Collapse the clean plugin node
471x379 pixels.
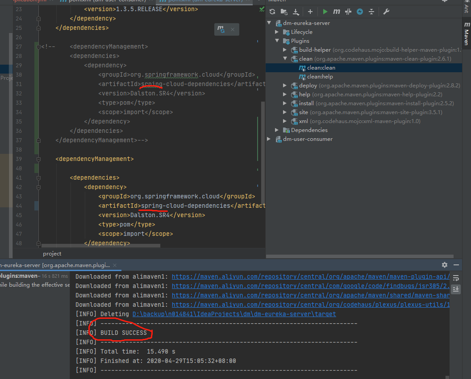(285, 58)
